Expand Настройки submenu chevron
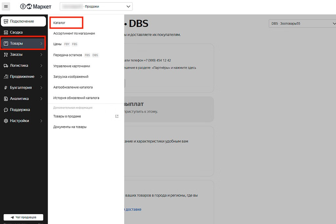This screenshot has height=224, width=336. [41, 121]
